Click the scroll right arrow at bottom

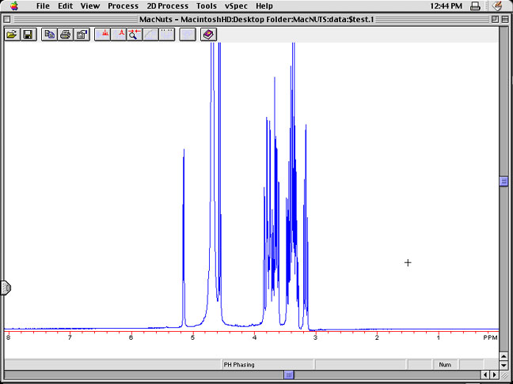(x=495, y=375)
